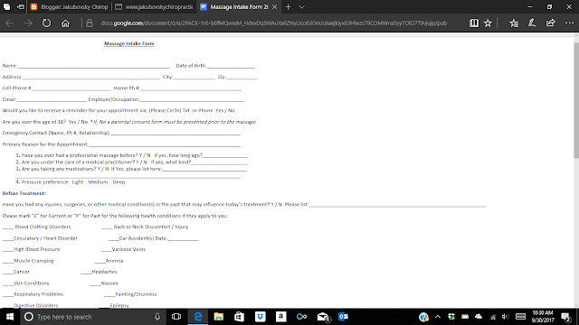Open network connections tray icon
The height and width of the screenshot is (325, 579).
pyautogui.click(x=492, y=317)
